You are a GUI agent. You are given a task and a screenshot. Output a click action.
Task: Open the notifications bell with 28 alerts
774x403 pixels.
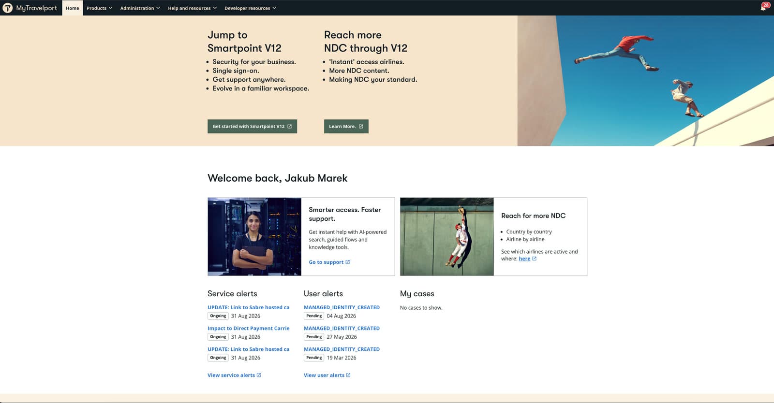(763, 7)
